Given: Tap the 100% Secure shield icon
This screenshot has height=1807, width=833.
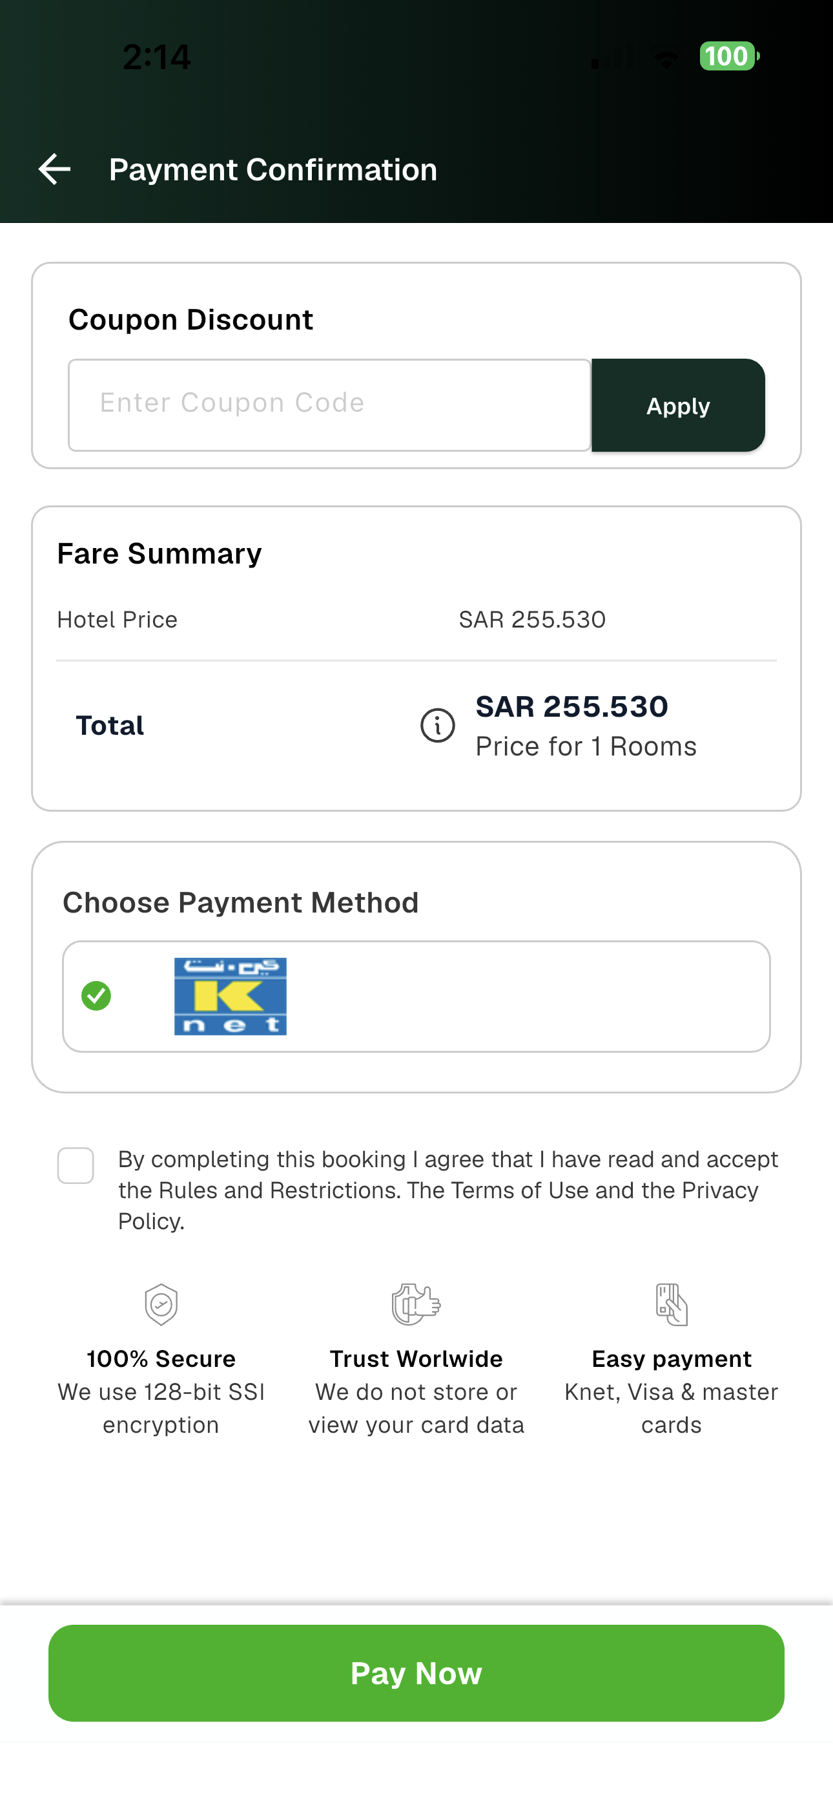Looking at the screenshot, I should (161, 1305).
